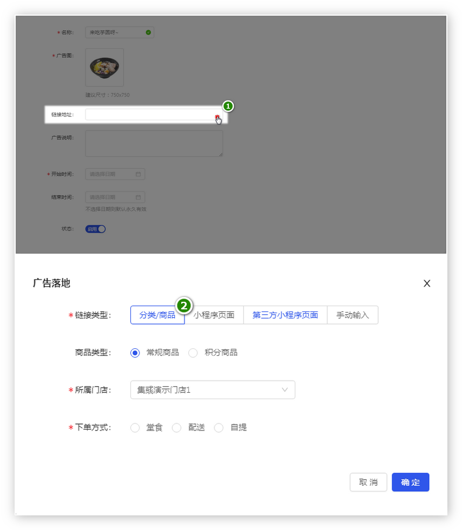Select 堂食 order method radio

pyautogui.click(x=135, y=428)
